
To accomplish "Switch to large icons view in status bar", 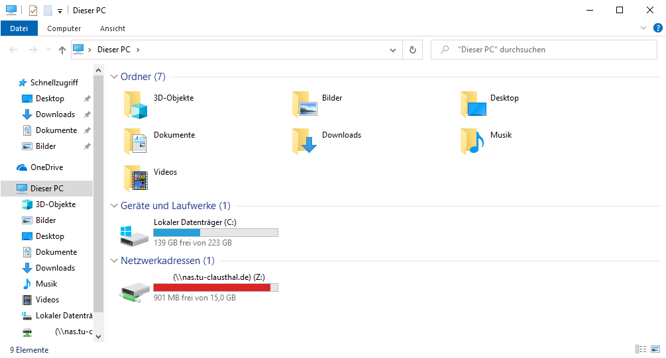I will [655, 349].
